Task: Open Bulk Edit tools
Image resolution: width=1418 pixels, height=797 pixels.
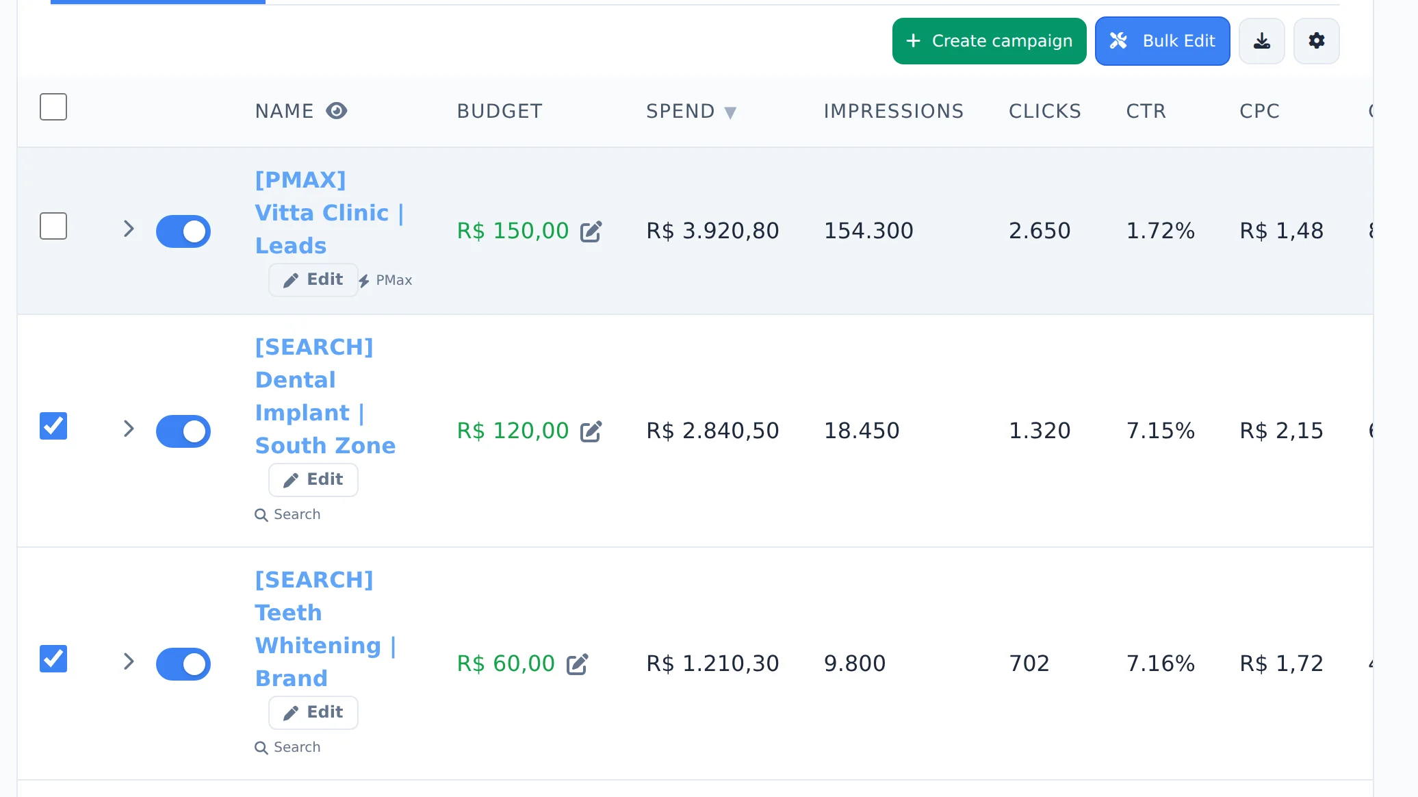Action: pos(1162,41)
